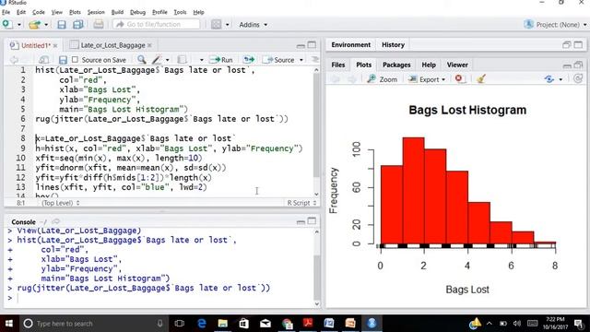Switch to the Late_or_Lost_Baggage tab
Image resolution: width=590 pixels, height=332 pixels.
pyautogui.click(x=112, y=45)
